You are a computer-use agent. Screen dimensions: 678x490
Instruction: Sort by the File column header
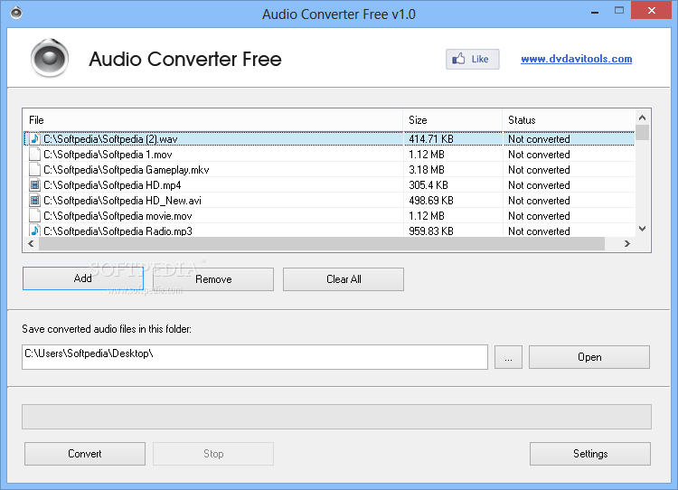pos(212,120)
